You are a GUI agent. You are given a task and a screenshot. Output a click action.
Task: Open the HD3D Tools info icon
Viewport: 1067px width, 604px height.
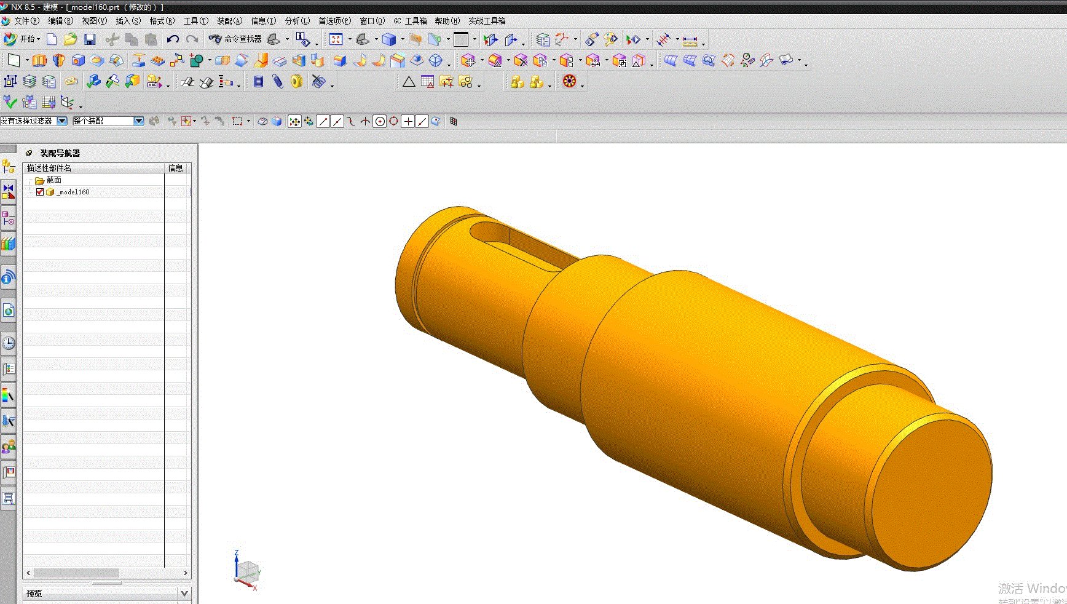click(8, 277)
